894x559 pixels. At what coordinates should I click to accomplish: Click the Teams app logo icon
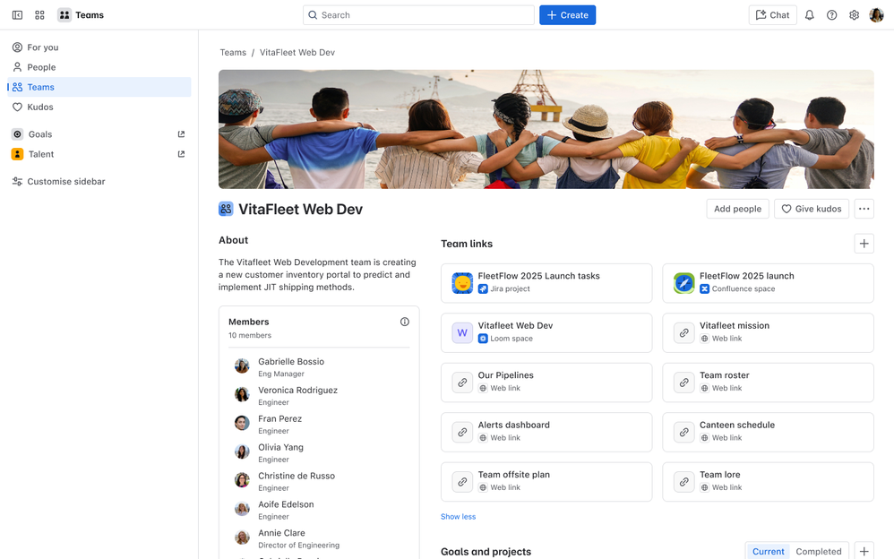click(x=64, y=15)
